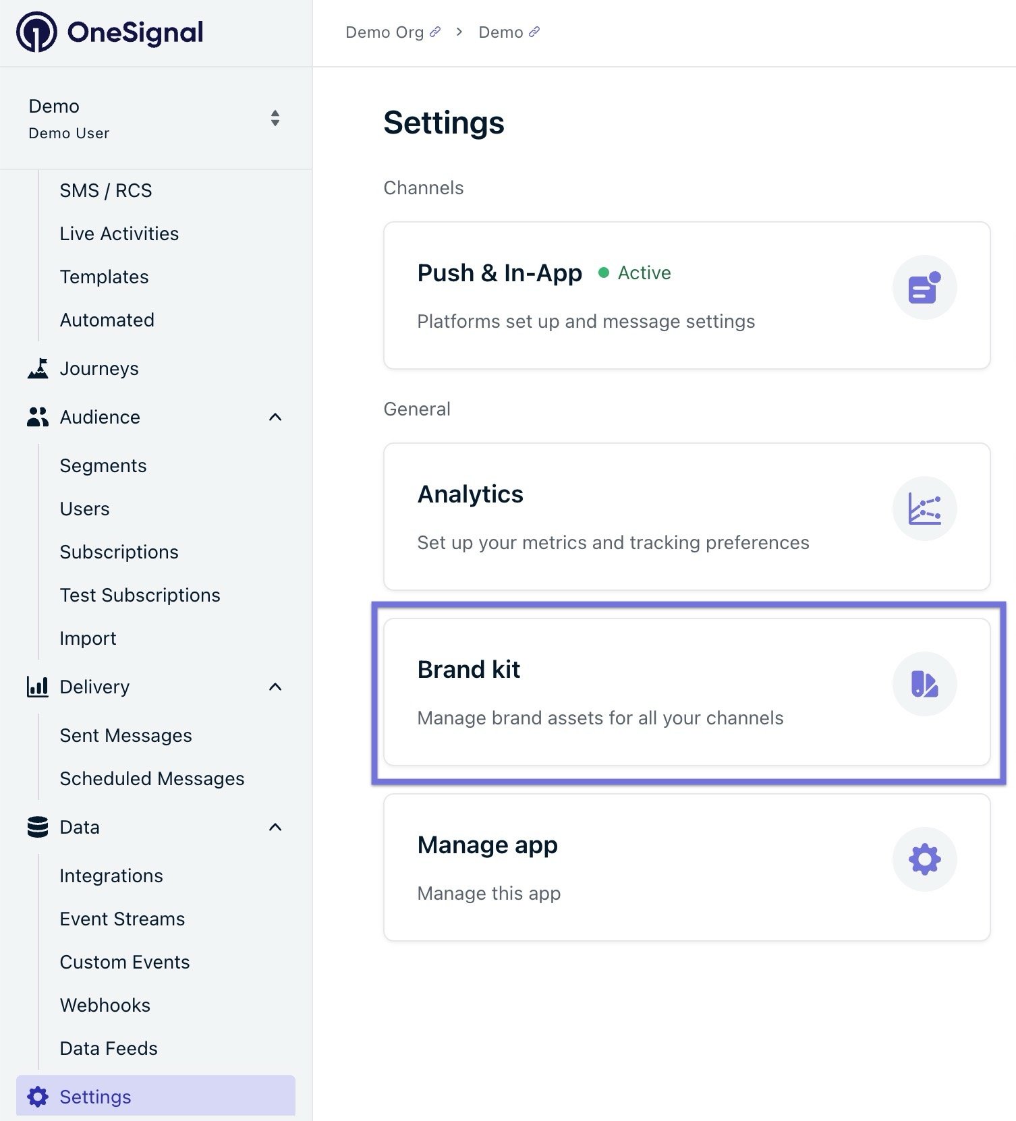Open Templates in sidebar

coord(105,277)
